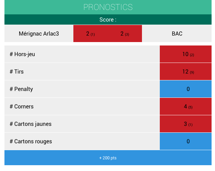Select the Score section bar
The height and width of the screenshot is (171, 215).
point(108,19)
